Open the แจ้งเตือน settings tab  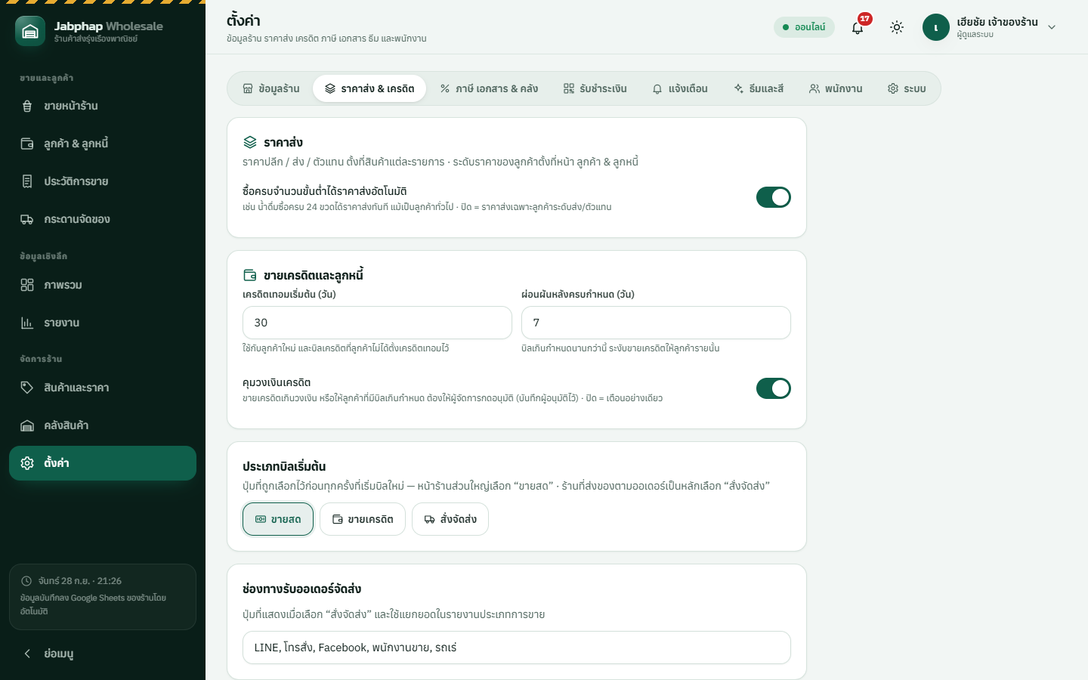click(x=680, y=88)
